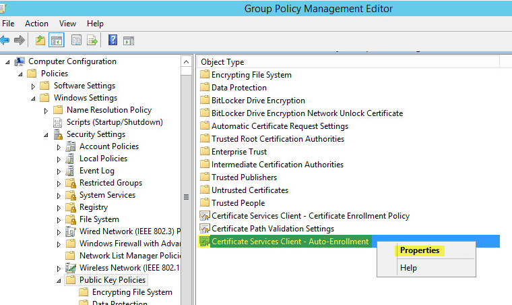Collapse the Windows Settings node
The width and height of the screenshot is (512, 305).
click(x=33, y=99)
